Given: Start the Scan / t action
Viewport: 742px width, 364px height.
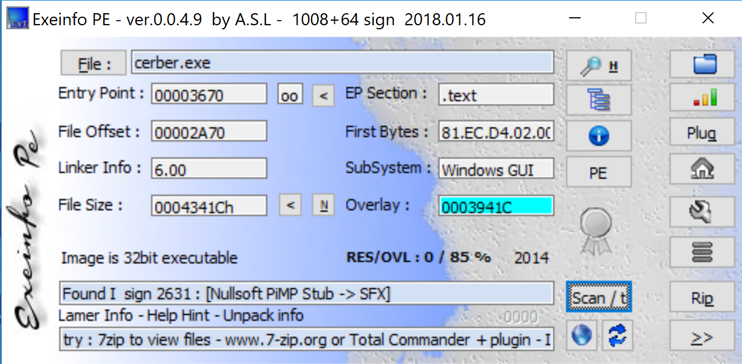Looking at the screenshot, I should click(598, 297).
